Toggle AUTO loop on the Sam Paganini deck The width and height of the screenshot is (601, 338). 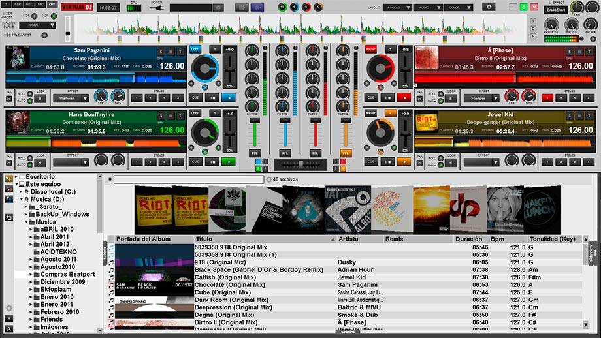(30, 101)
